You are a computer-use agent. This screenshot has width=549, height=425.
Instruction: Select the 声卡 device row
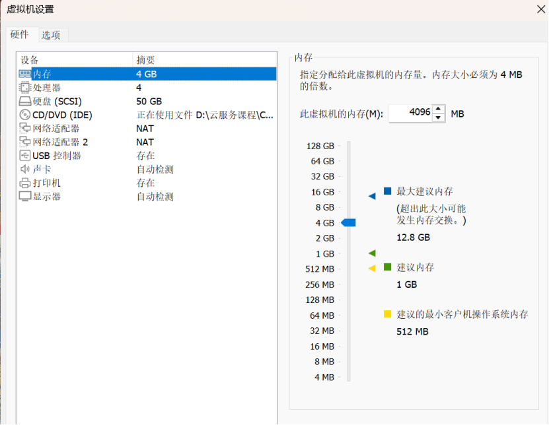147,170
